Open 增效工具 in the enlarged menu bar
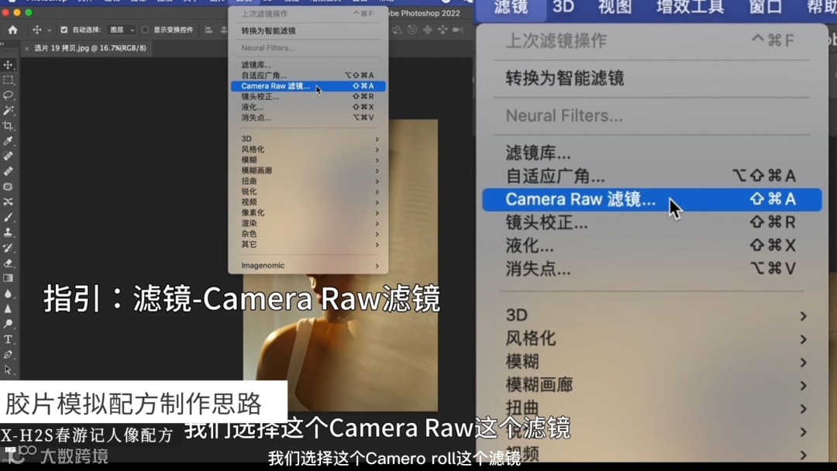Image resolution: width=837 pixels, height=471 pixels. [690, 8]
